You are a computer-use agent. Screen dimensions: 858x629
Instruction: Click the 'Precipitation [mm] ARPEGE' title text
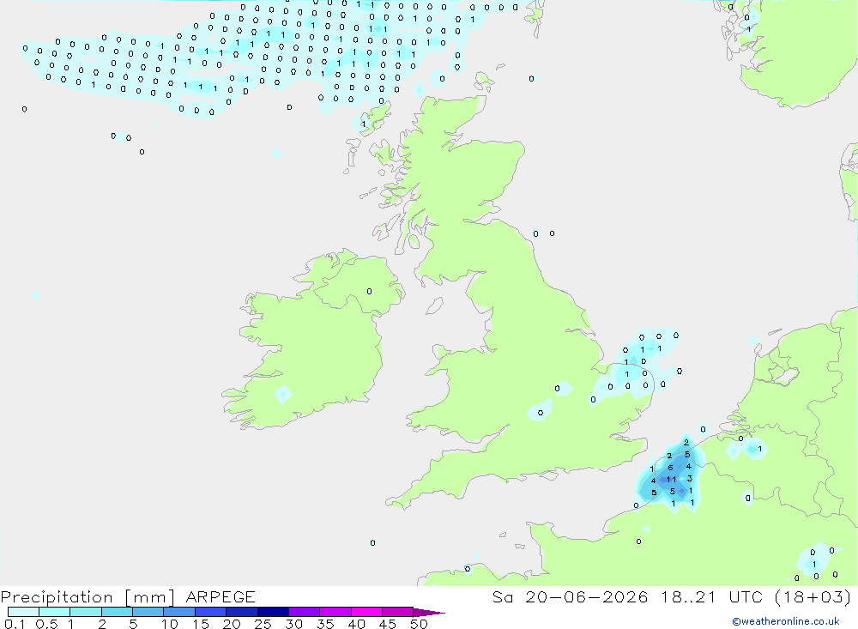[128, 597]
